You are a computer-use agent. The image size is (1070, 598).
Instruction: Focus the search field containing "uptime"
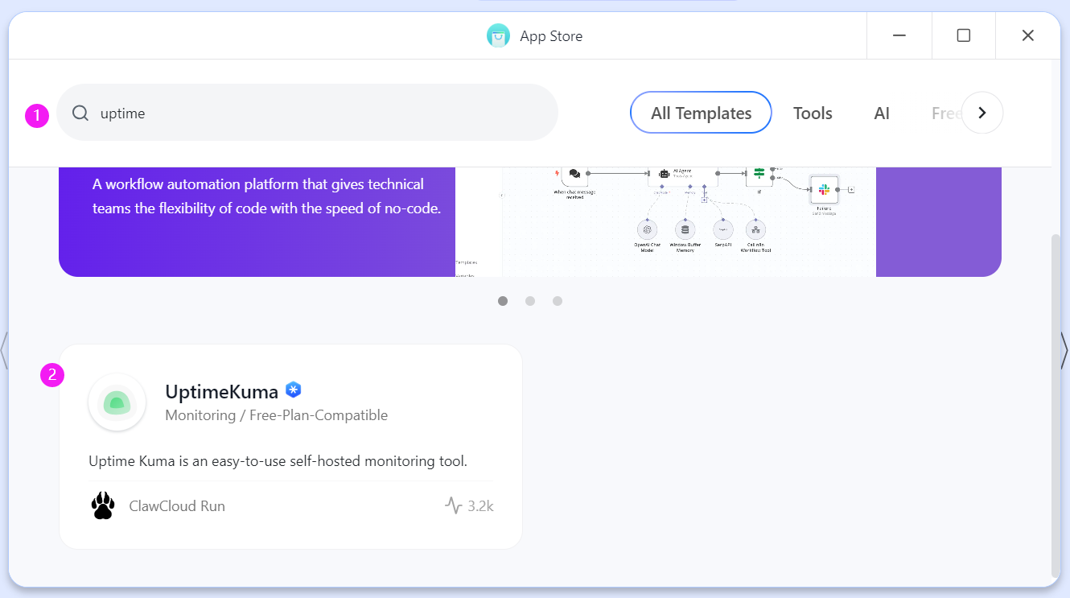(x=322, y=113)
